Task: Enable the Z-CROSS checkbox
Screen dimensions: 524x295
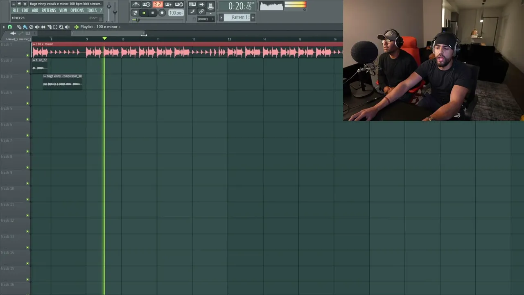Action: 16,39
